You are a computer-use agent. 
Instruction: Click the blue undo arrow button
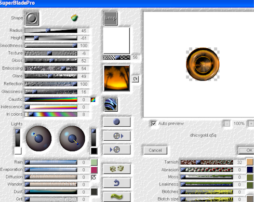click(x=117, y=183)
